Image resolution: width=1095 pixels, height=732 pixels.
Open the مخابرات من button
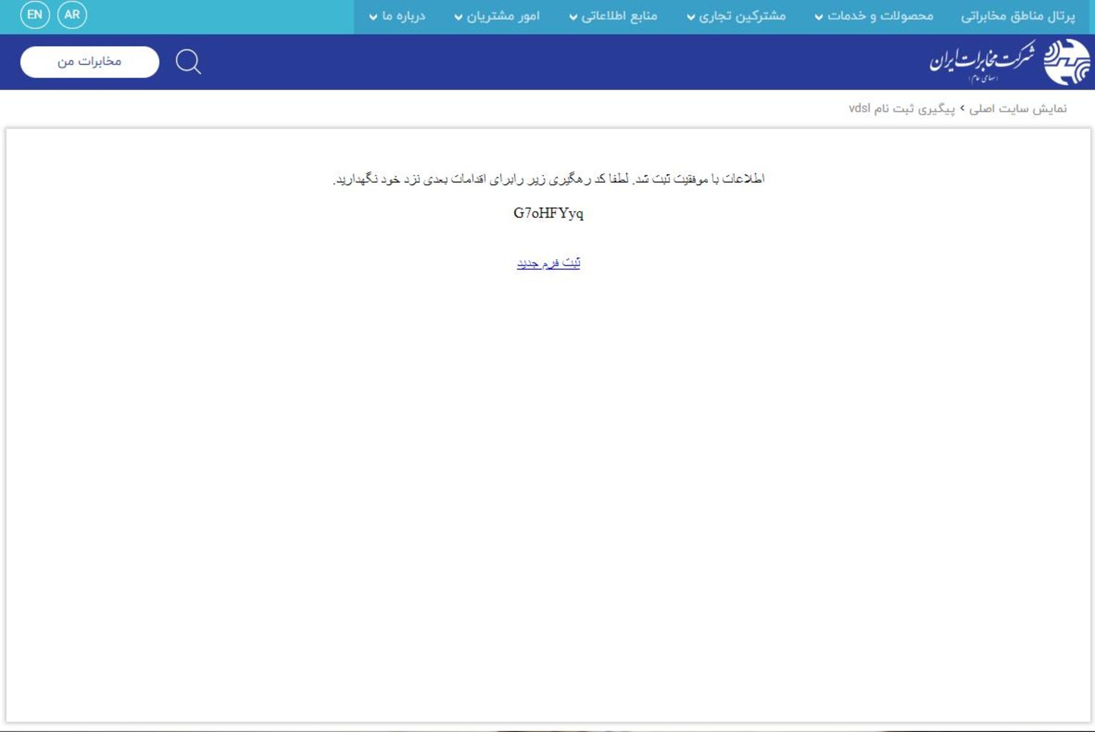coord(90,62)
